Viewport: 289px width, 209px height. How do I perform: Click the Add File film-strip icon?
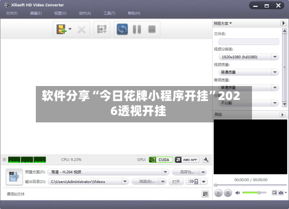click(61, 29)
